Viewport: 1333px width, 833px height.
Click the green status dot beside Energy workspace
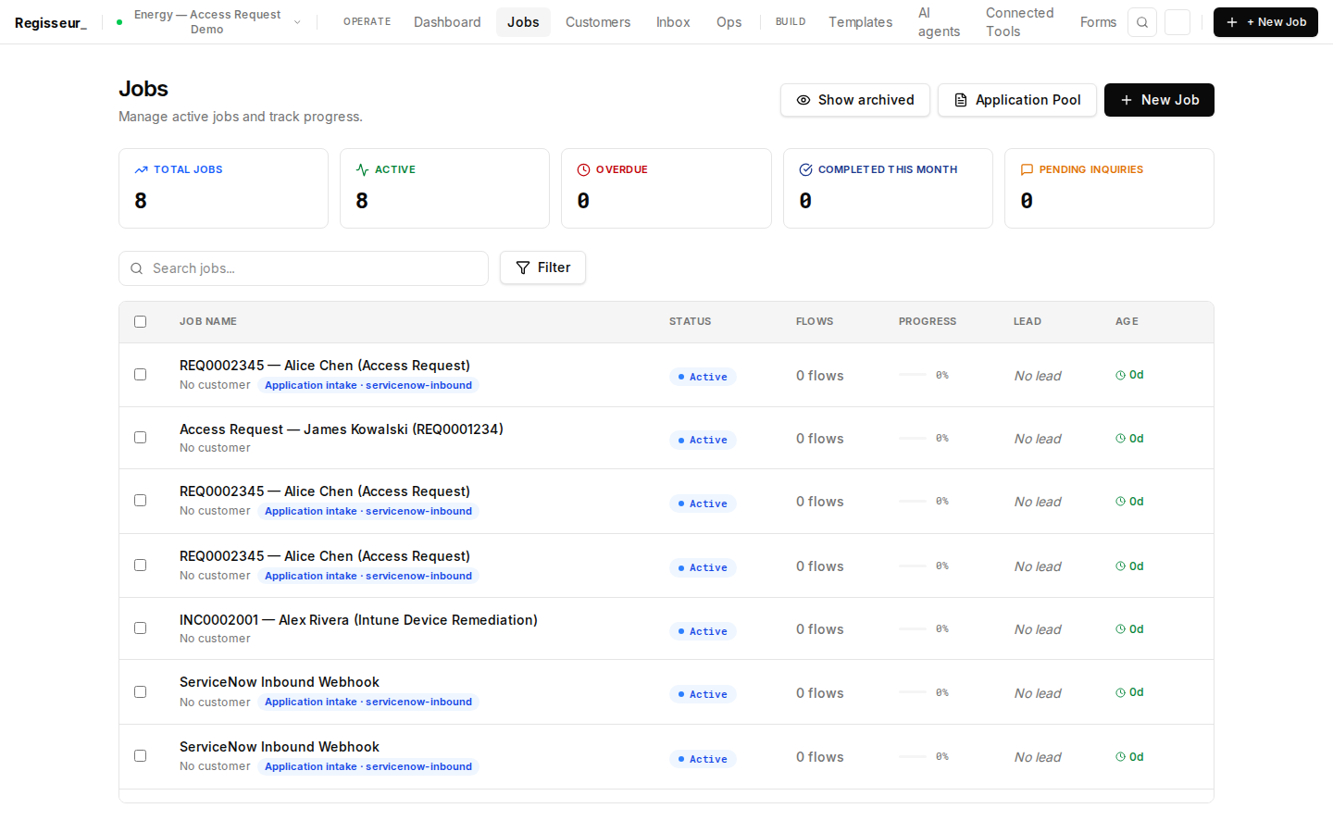click(x=119, y=22)
